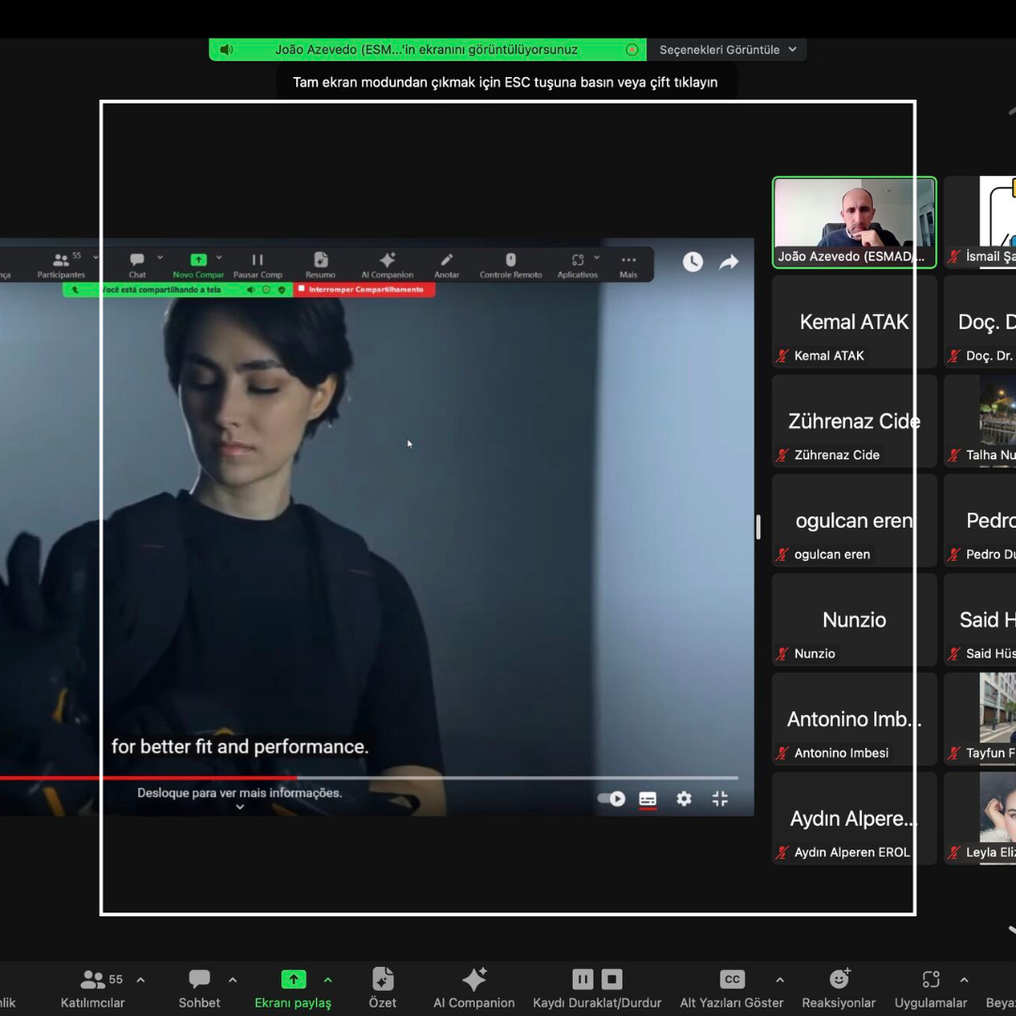Expand the chevron next to Sohbet

click(232, 979)
